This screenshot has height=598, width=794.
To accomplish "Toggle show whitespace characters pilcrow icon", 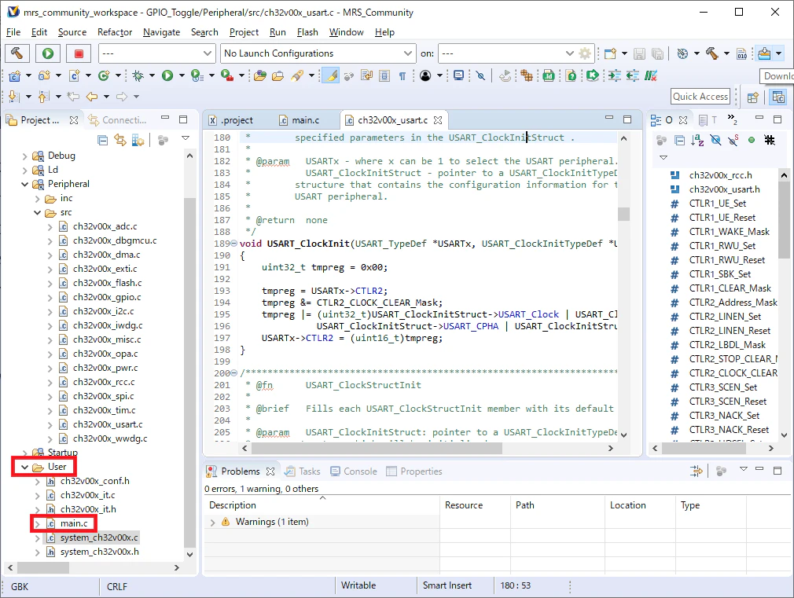I will tap(403, 76).
